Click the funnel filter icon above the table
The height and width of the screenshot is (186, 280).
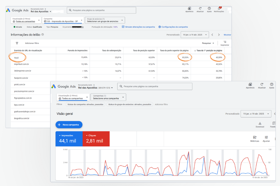[17, 43]
